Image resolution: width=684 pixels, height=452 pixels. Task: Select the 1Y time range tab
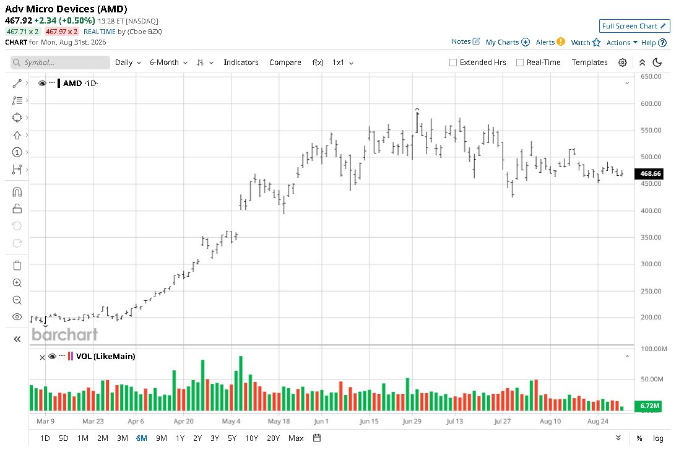point(180,438)
